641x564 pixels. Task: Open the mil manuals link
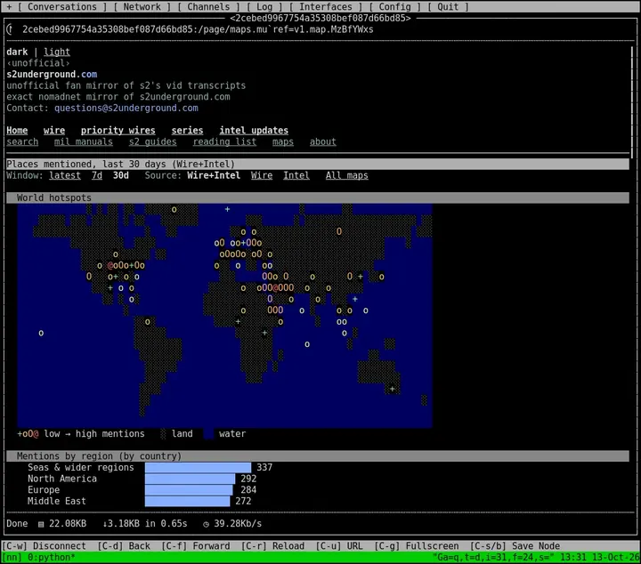pos(84,141)
